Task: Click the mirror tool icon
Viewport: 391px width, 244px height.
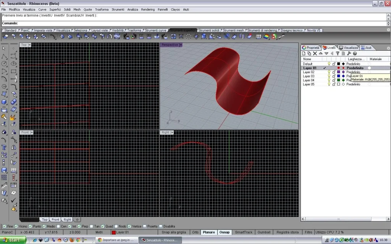Action: point(13,148)
